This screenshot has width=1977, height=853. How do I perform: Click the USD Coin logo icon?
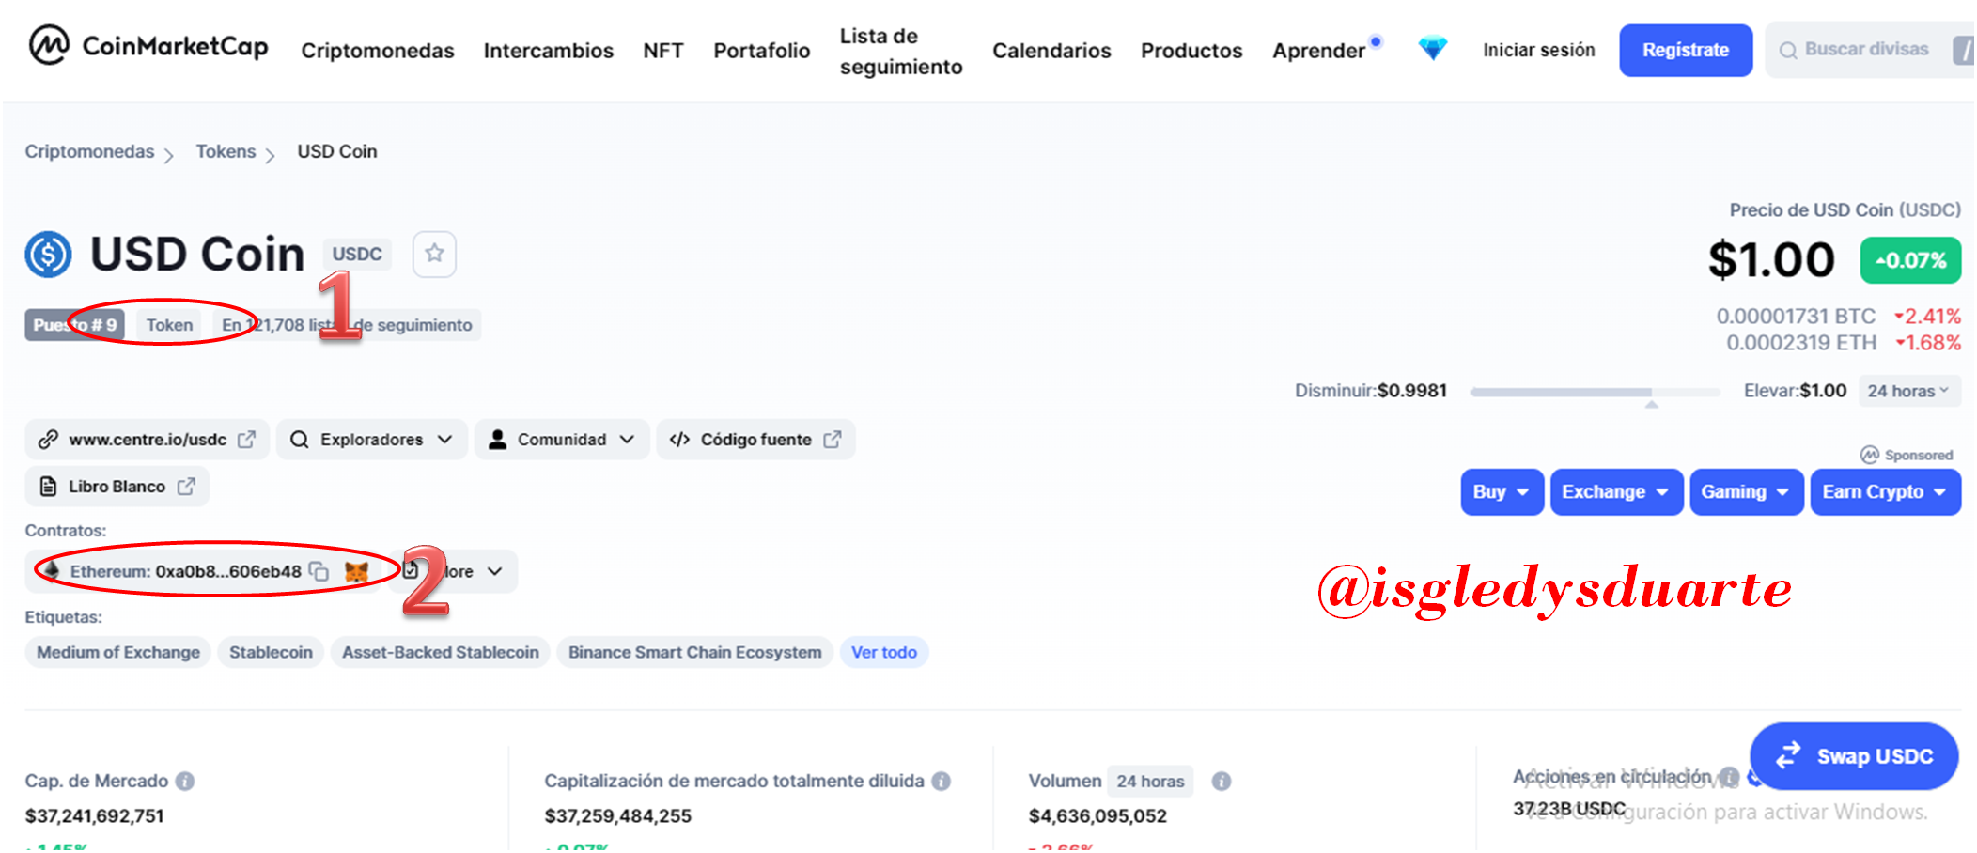tap(48, 255)
